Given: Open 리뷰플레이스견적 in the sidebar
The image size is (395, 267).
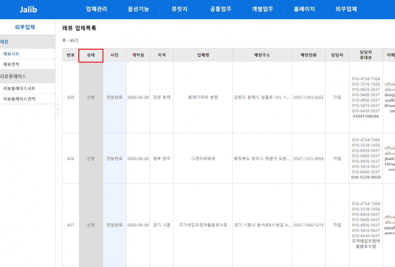Looking at the screenshot, I should 19,99.
